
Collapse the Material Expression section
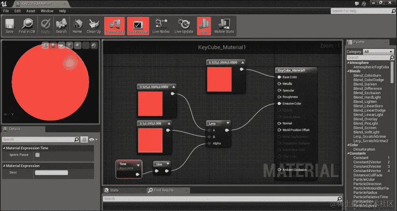tap(4, 166)
